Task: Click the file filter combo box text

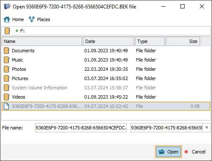Action: (167, 128)
